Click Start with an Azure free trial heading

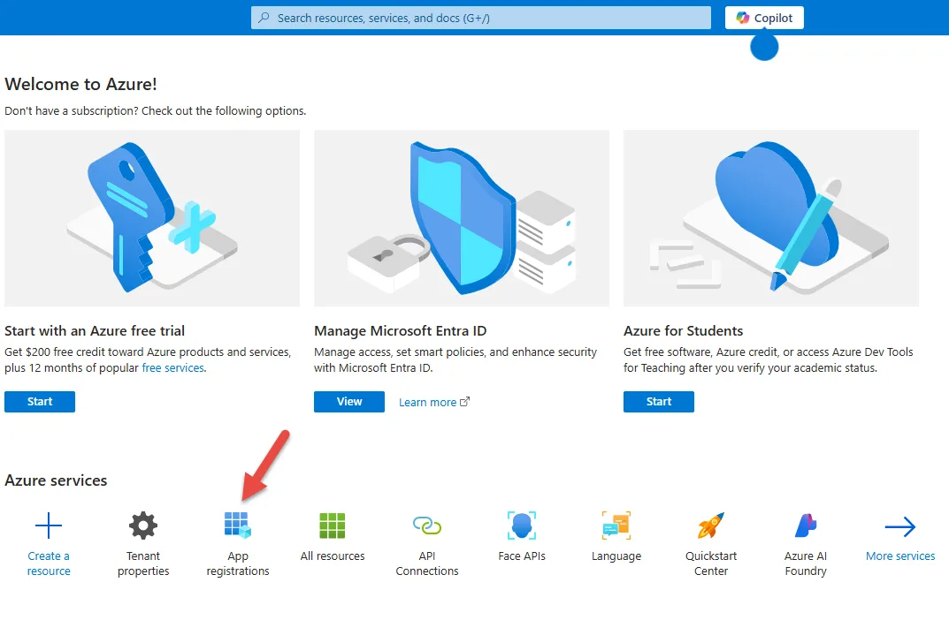(x=95, y=331)
